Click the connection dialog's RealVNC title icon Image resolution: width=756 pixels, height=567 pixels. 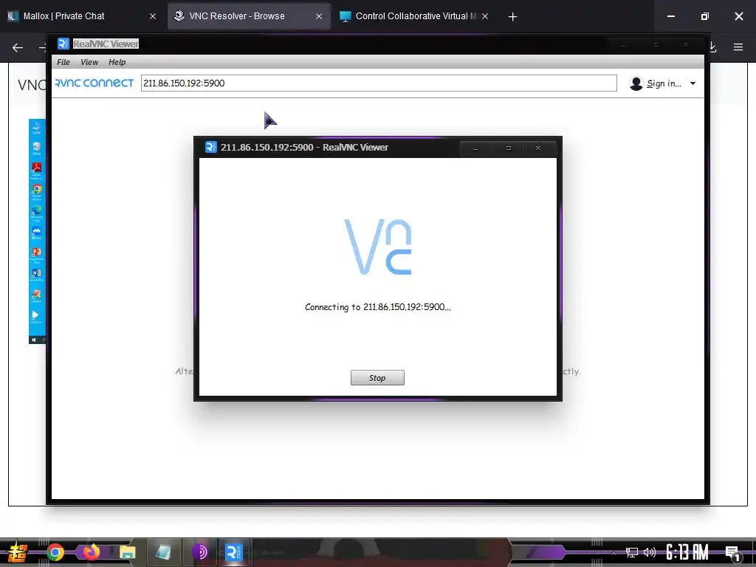pyautogui.click(x=210, y=147)
